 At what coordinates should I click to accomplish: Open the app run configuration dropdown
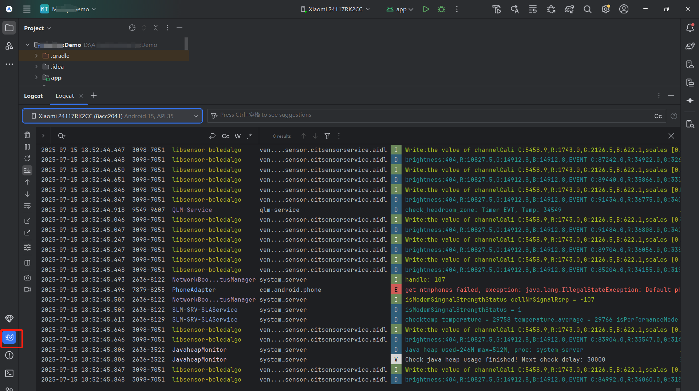(399, 9)
